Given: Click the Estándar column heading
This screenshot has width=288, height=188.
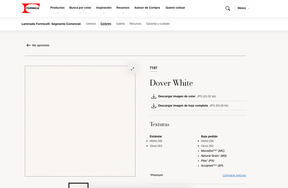Looking at the screenshot, I should tap(156, 136).
